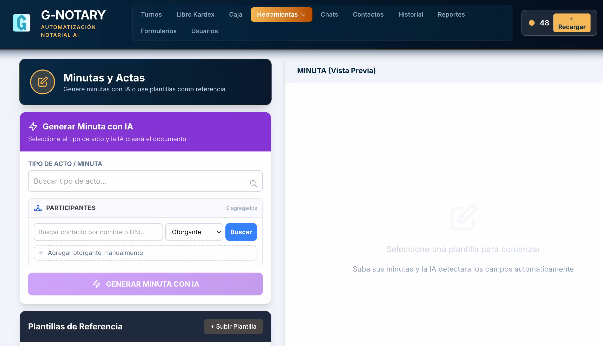
Task: Click the chevron arrow next to Herramientas
Action: coord(303,15)
